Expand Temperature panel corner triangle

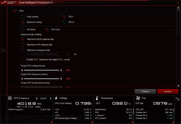pos(132,122)
